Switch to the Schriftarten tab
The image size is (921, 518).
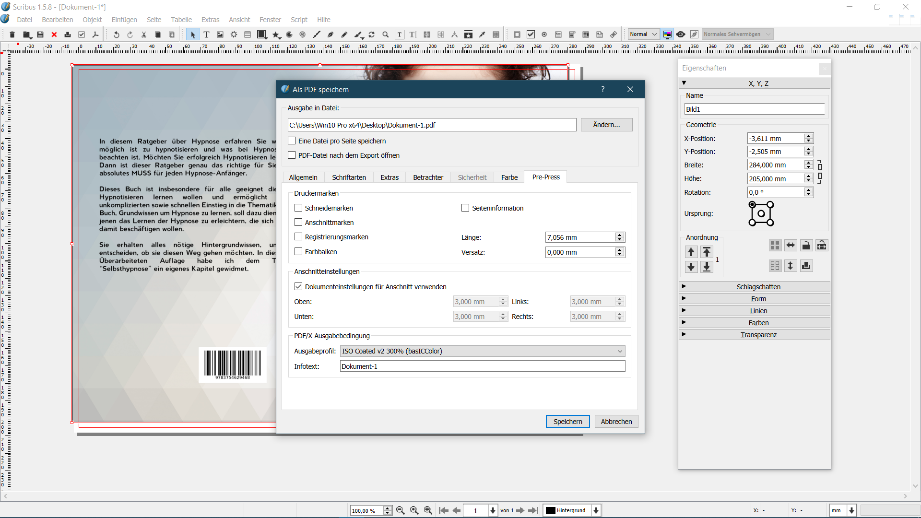pyautogui.click(x=349, y=177)
